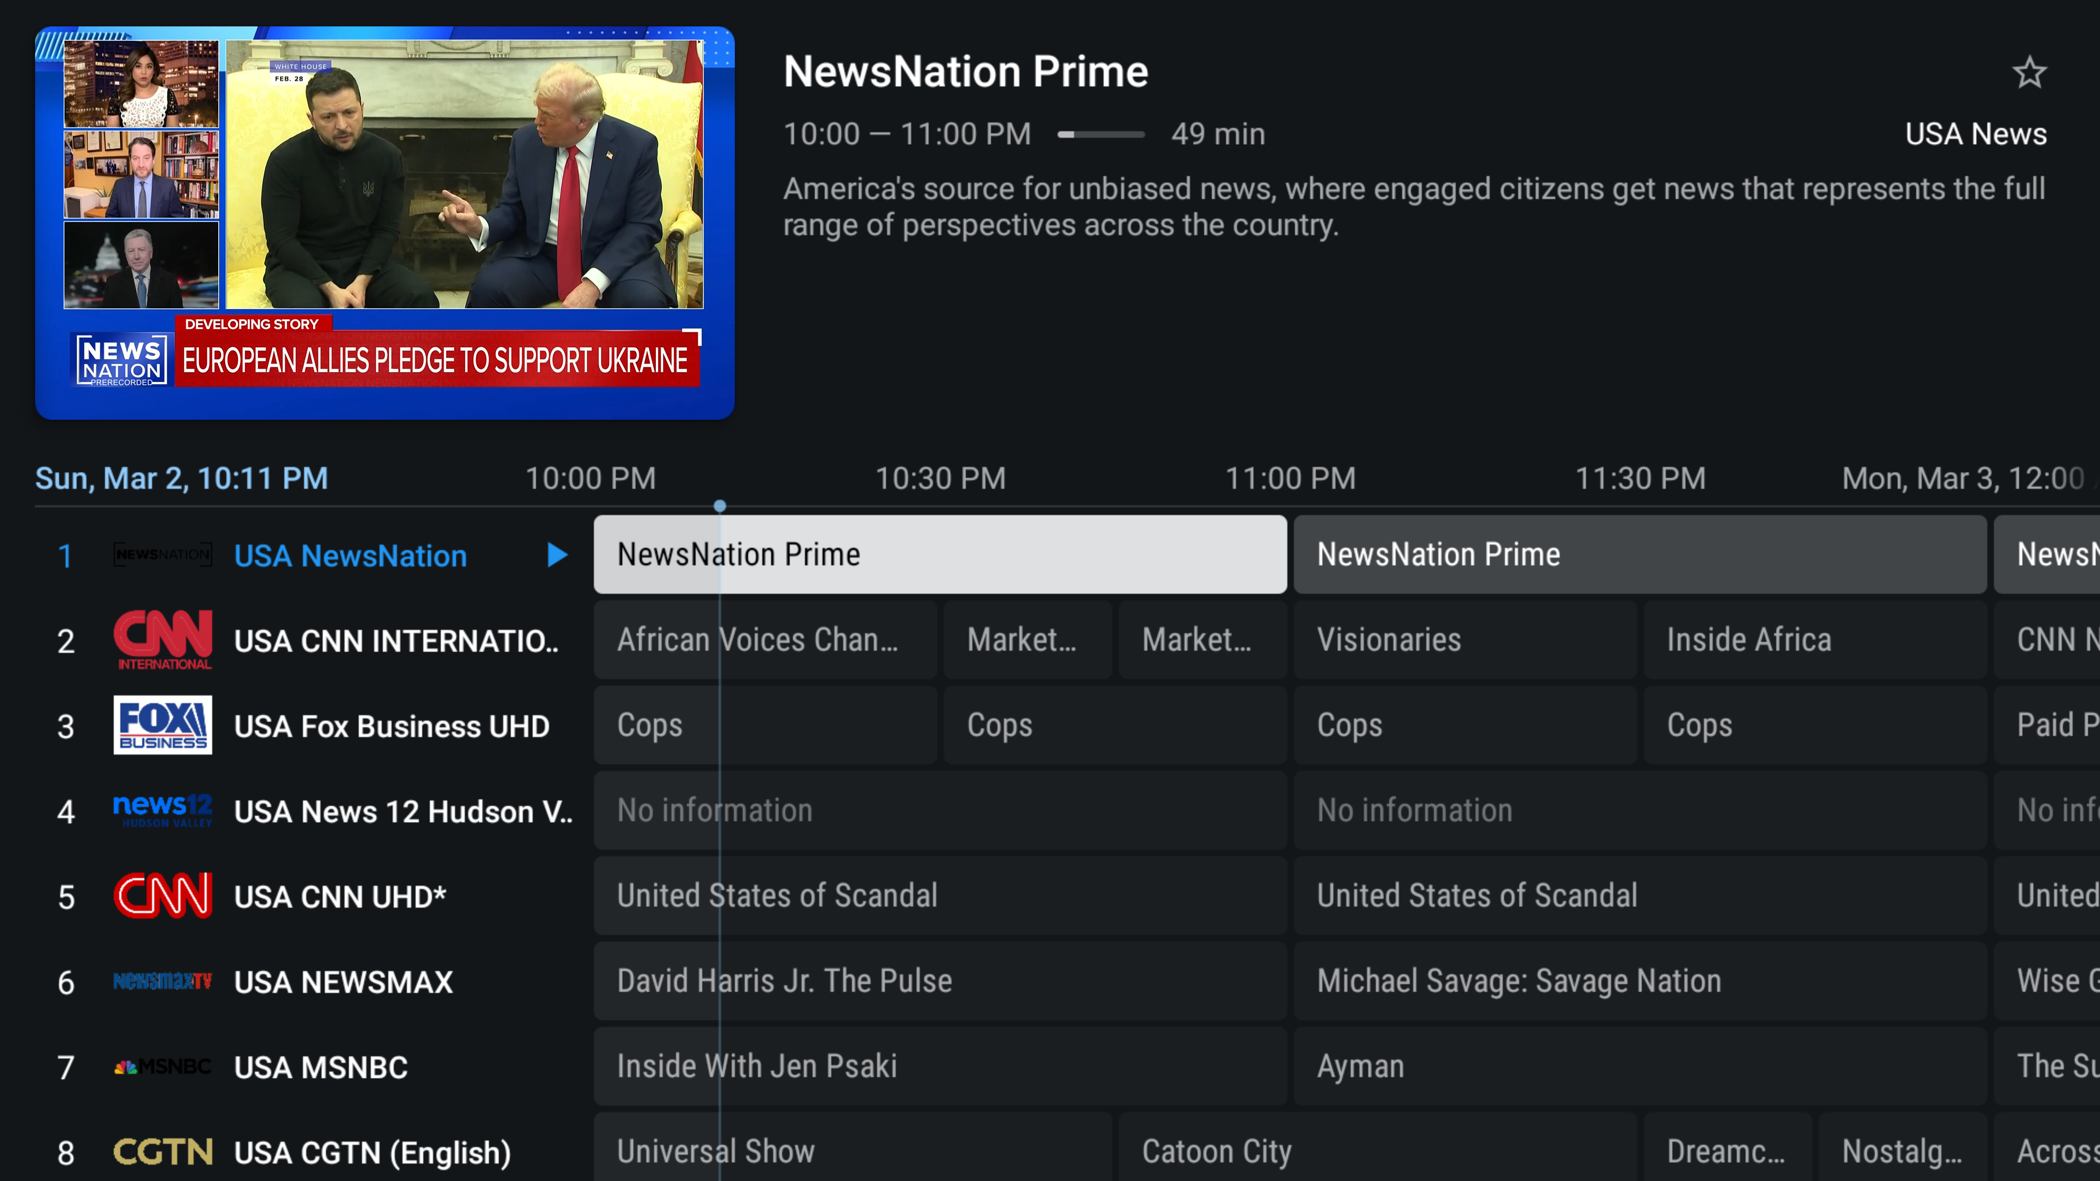The width and height of the screenshot is (2100, 1181).
Task: Select channel USA NewsNation
Action: [351, 556]
